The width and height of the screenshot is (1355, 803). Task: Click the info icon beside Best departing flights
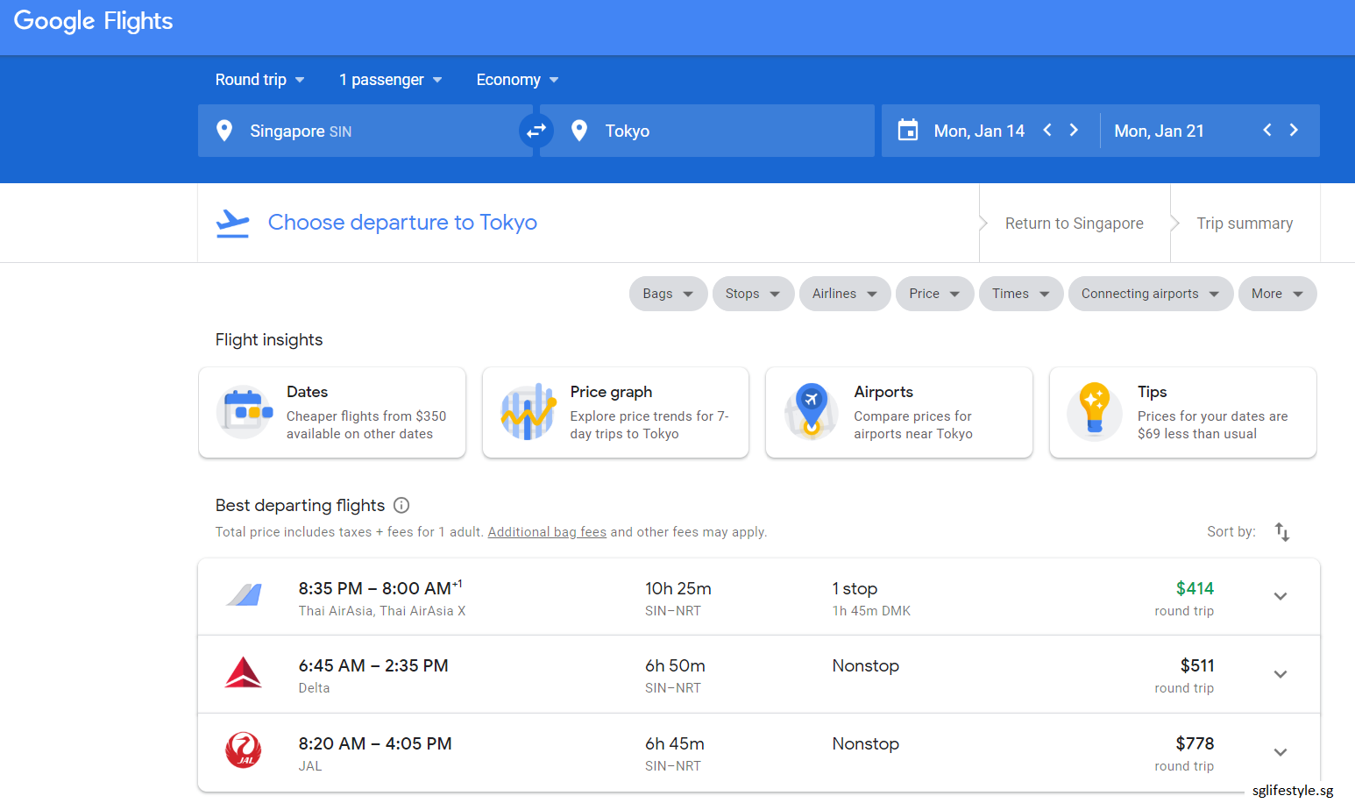pyautogui.click(x=401, y=505)
